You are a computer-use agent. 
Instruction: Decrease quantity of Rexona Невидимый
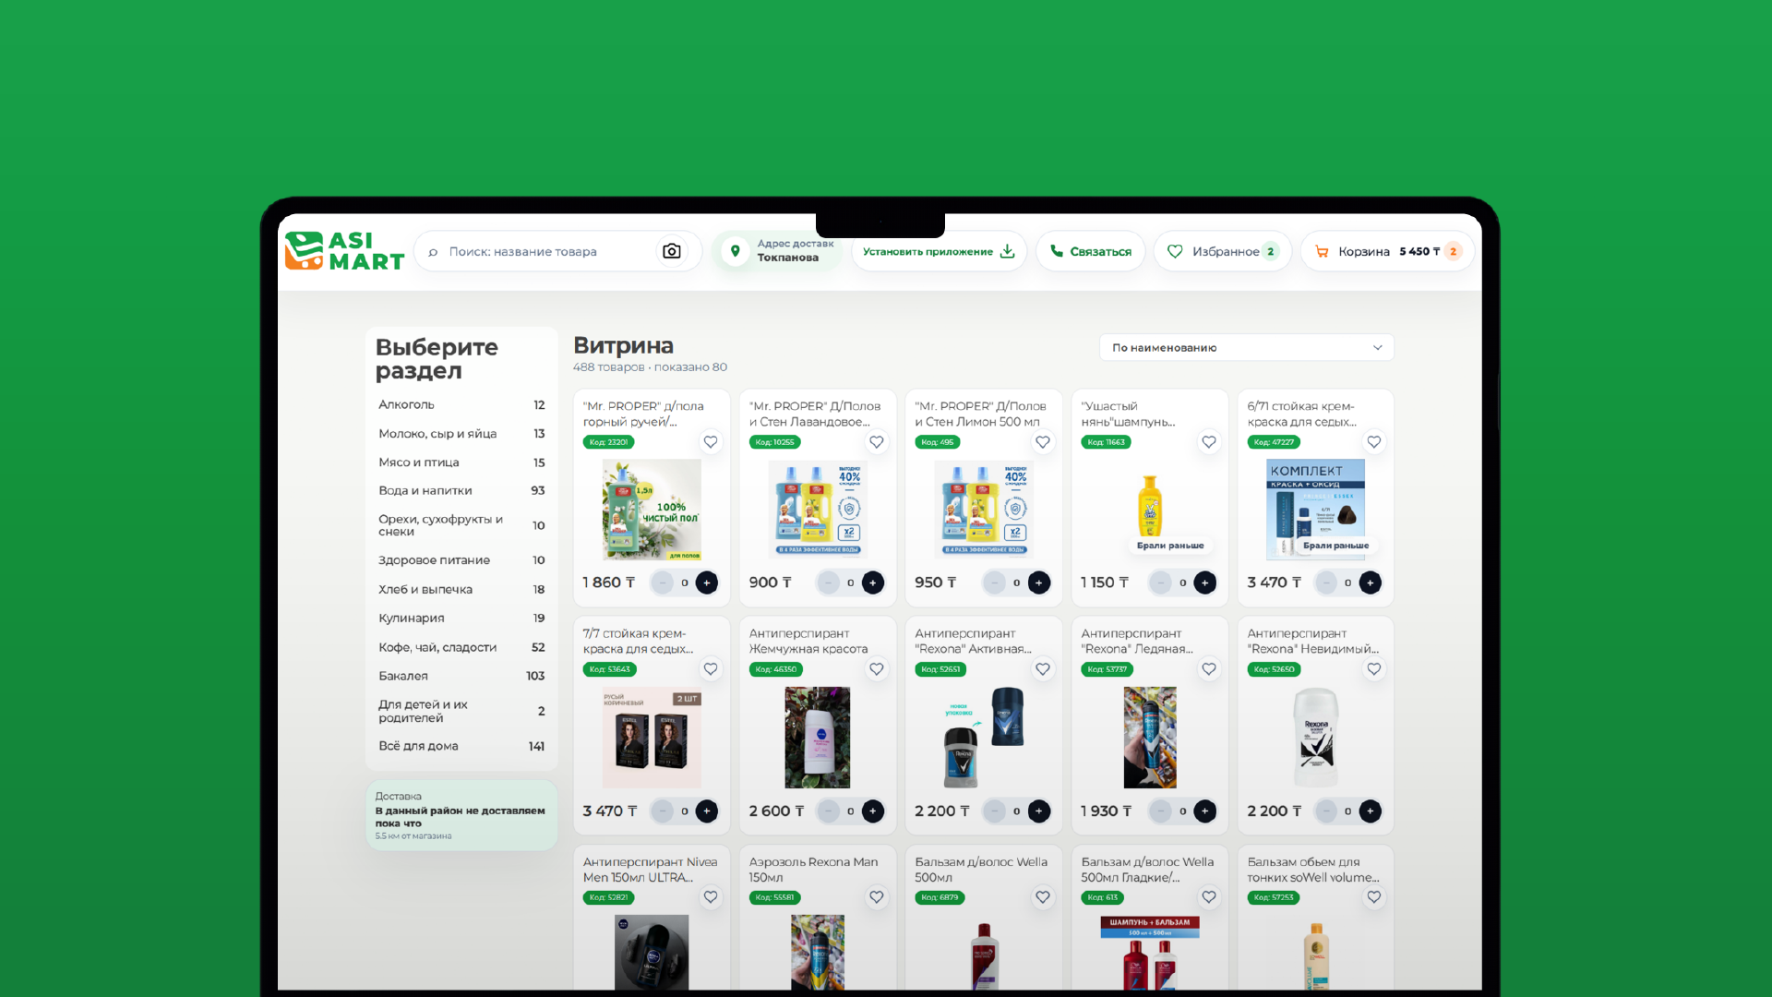1326,811
